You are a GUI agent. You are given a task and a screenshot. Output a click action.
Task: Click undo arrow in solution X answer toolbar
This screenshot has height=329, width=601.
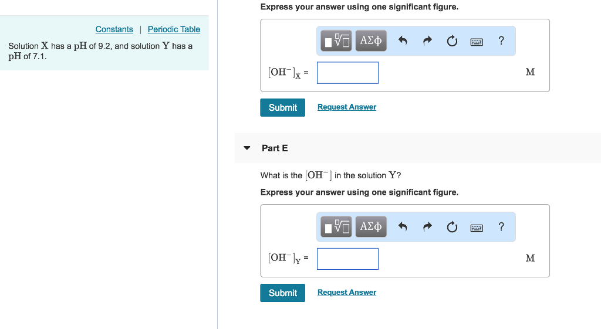point(403,41)
